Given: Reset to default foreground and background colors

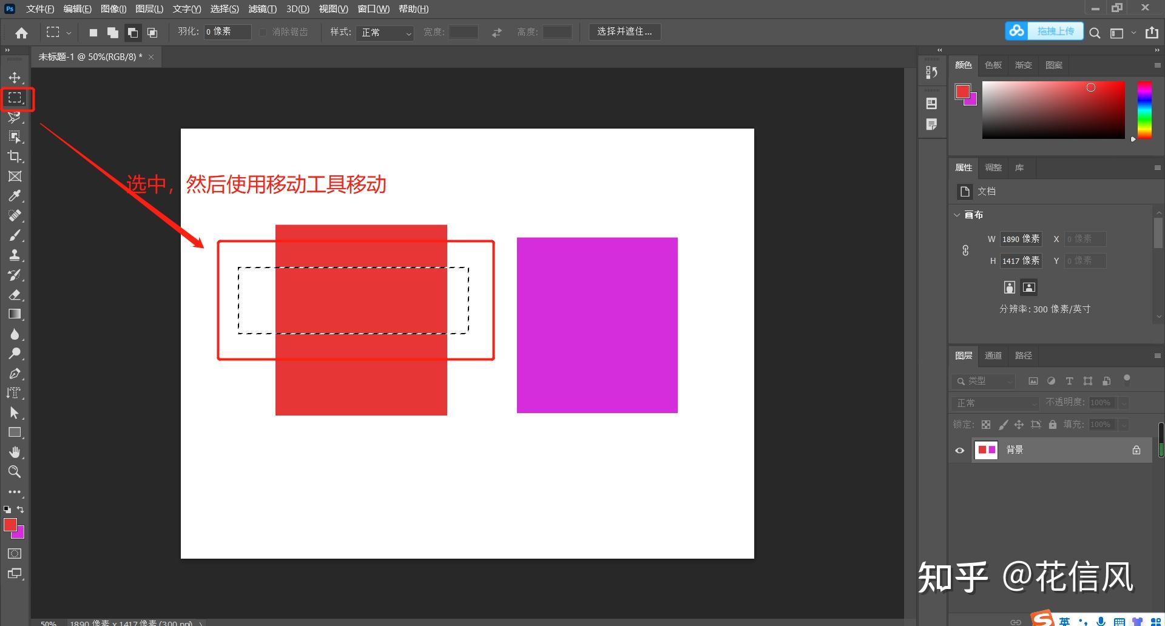Looking at the screenshot, I should 7,510.
